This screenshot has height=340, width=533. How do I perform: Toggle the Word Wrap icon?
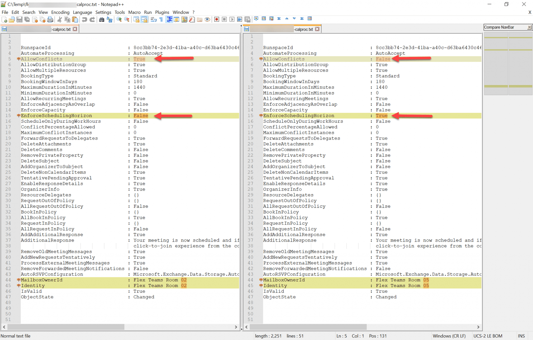(x=153, y=19)
